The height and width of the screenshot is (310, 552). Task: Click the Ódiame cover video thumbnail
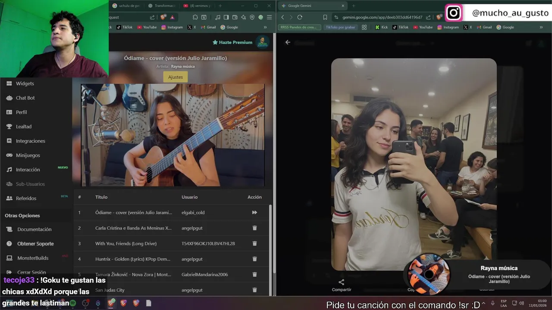point(172,135)
